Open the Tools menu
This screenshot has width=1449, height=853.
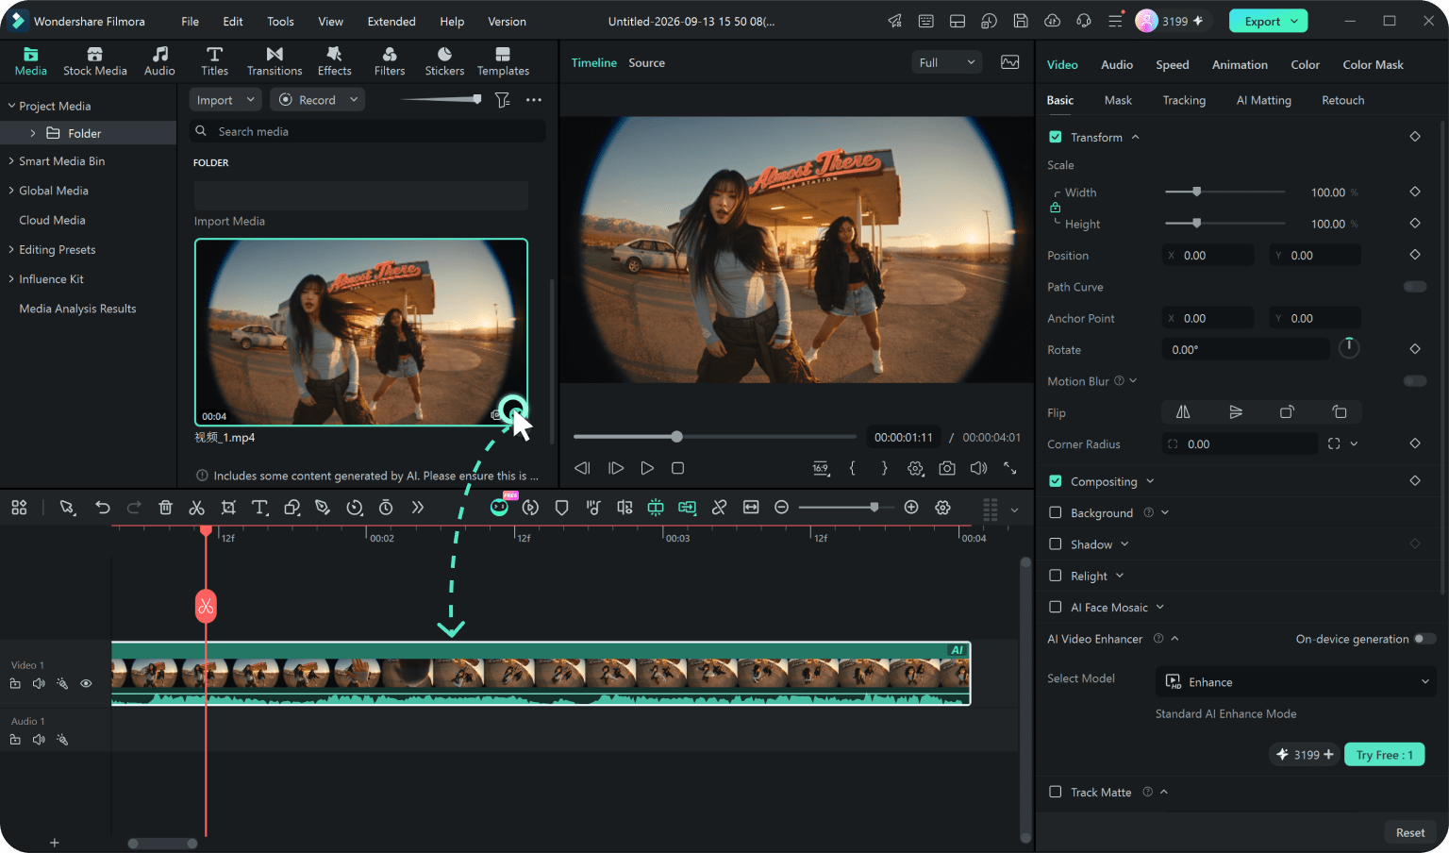click(x=280, y=21)
